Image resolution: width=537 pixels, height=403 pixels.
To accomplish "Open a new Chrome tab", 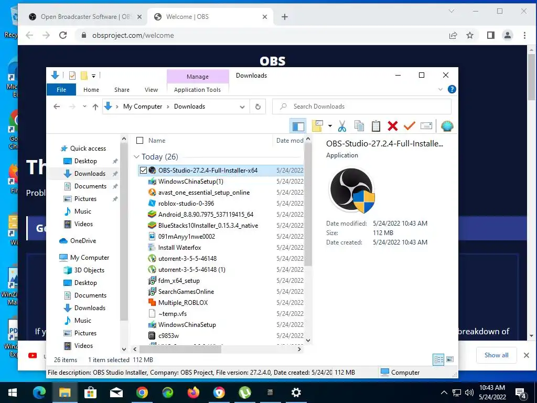I will [285, 17].
